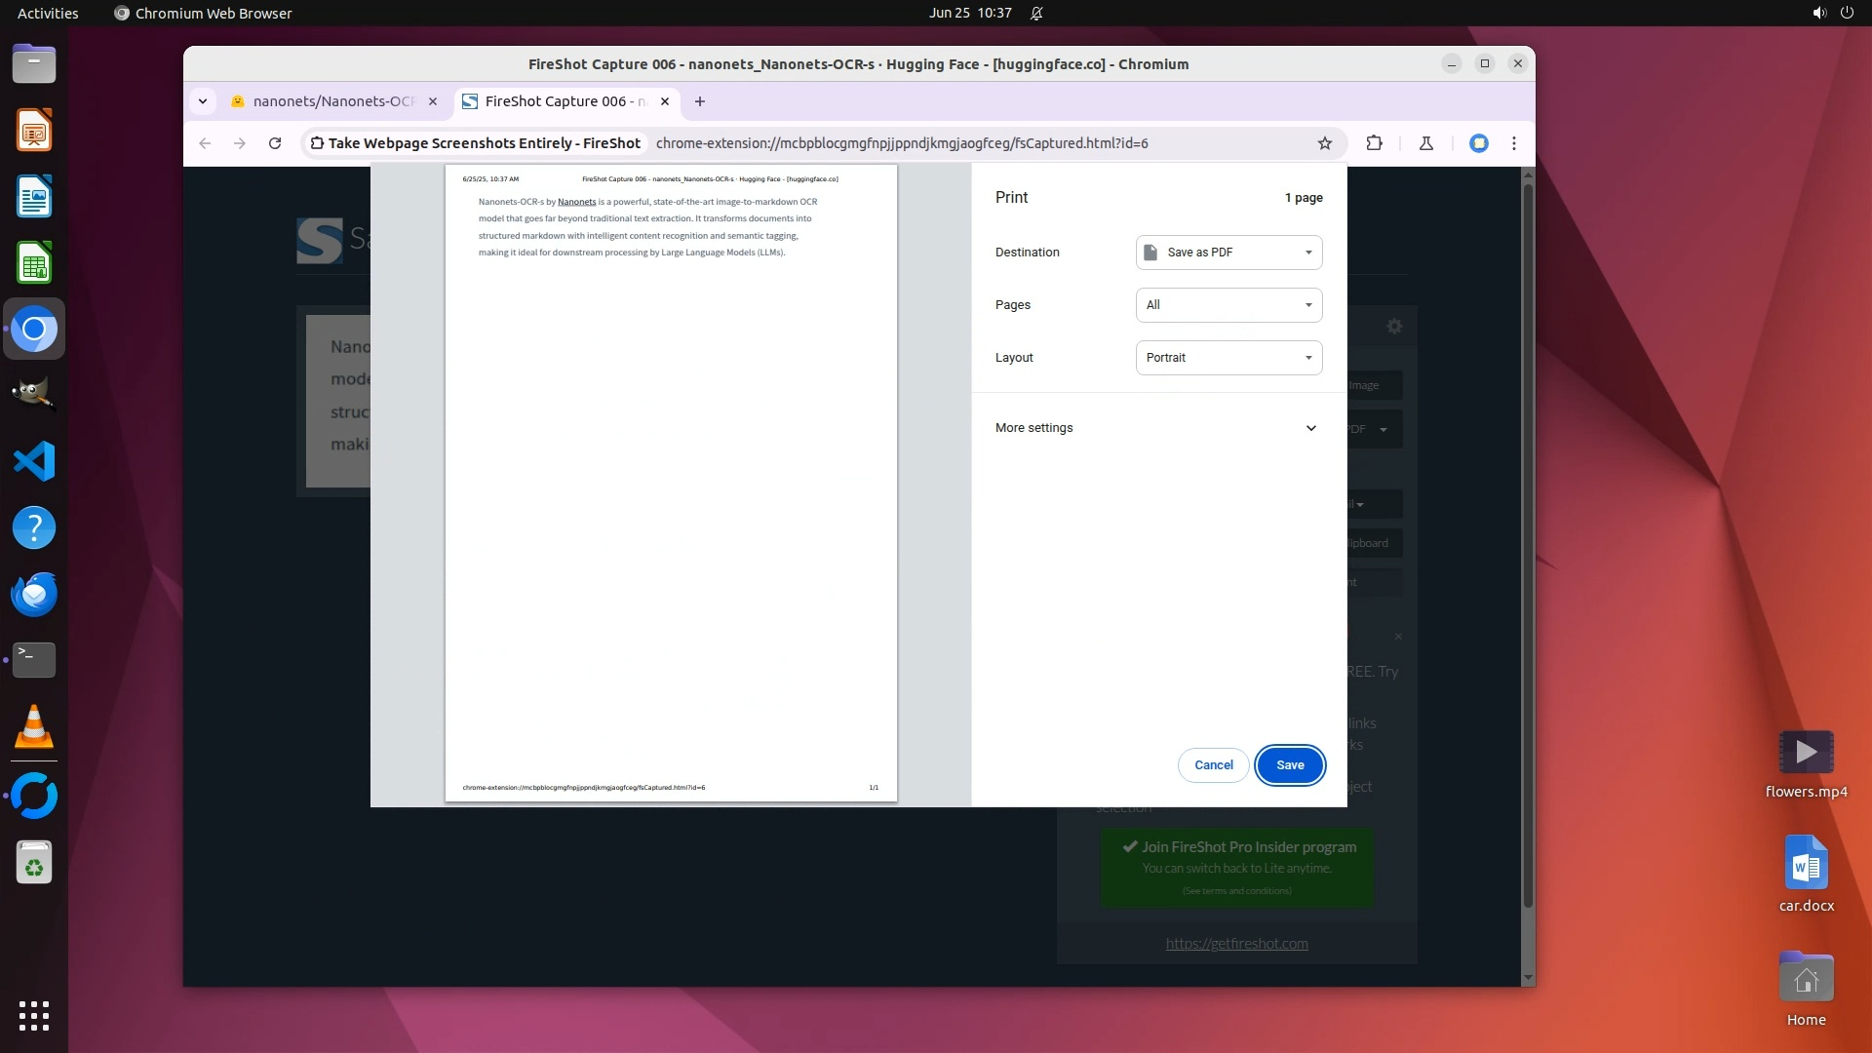Click the print preview page thumbnail

point(671,483)
